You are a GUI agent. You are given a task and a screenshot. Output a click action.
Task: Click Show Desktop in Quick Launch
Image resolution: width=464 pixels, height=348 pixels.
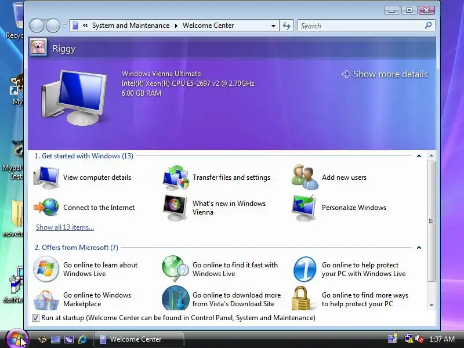(x=55, y=339)
